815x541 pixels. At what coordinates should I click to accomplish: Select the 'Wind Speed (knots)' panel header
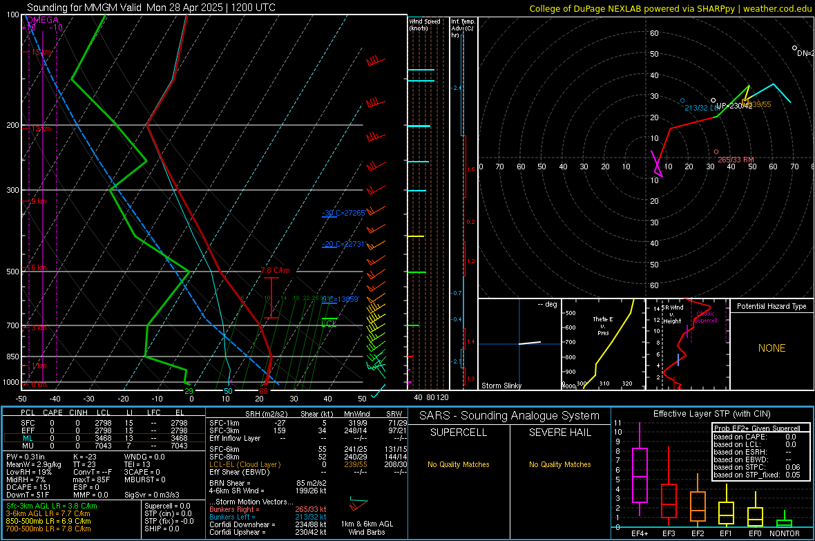[x=425, y=24]
